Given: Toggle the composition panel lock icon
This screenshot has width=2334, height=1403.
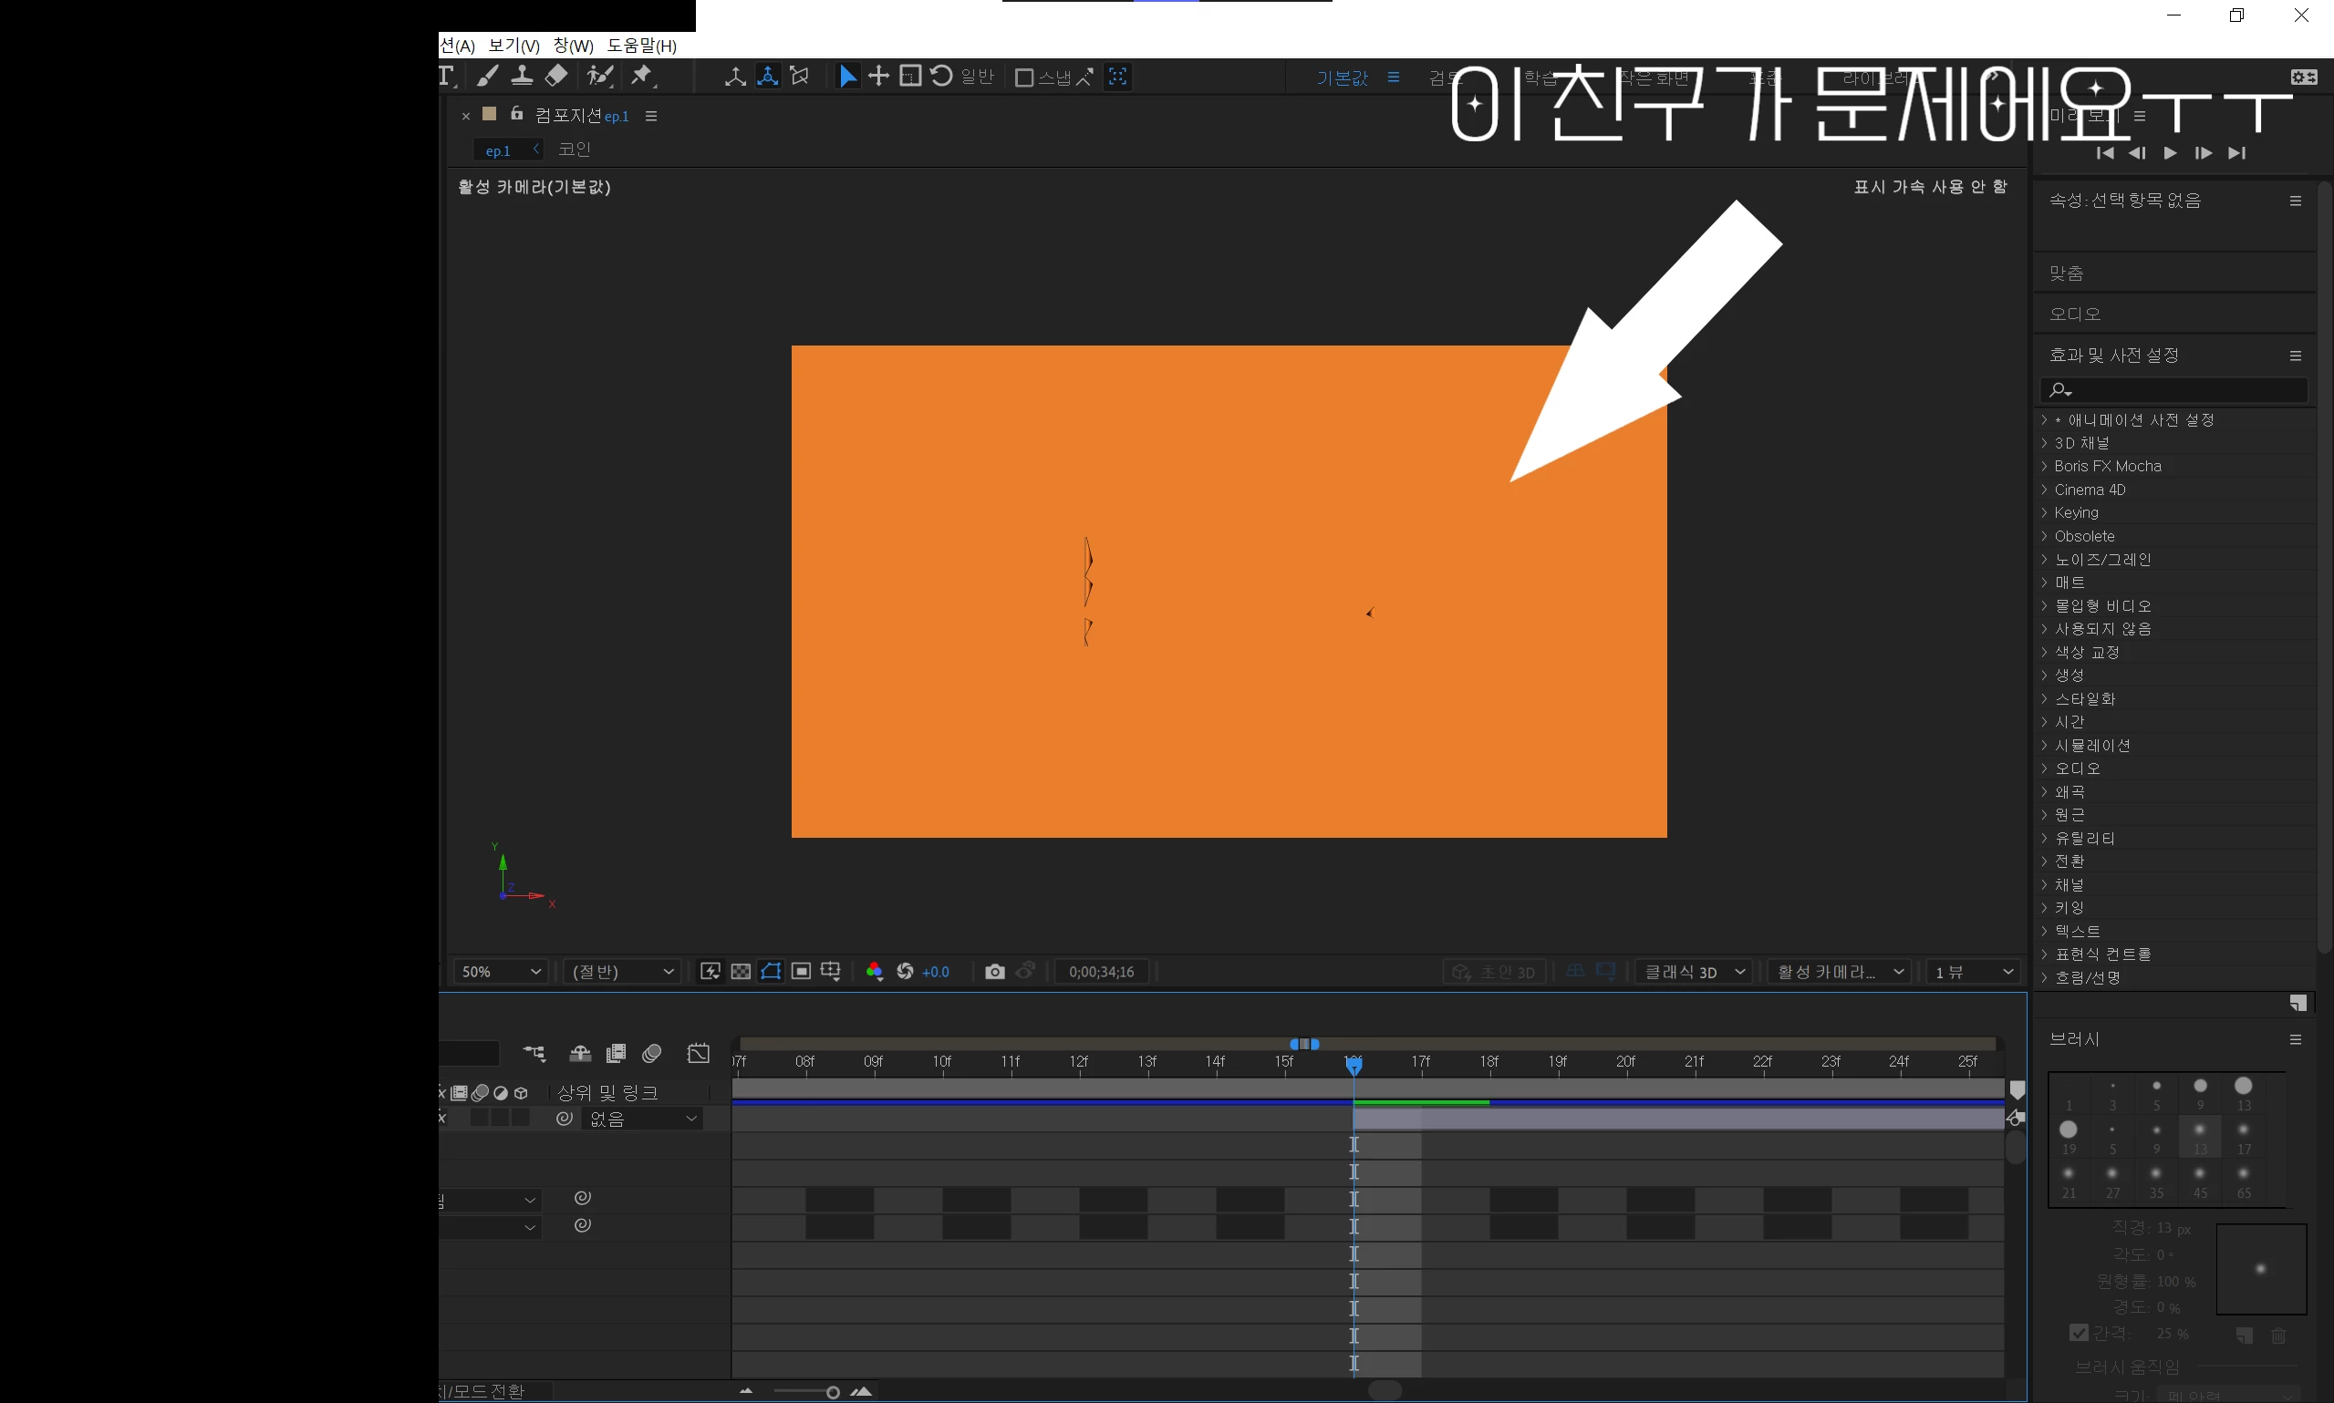Looking at the screenshot, I should tap(516, 114).
